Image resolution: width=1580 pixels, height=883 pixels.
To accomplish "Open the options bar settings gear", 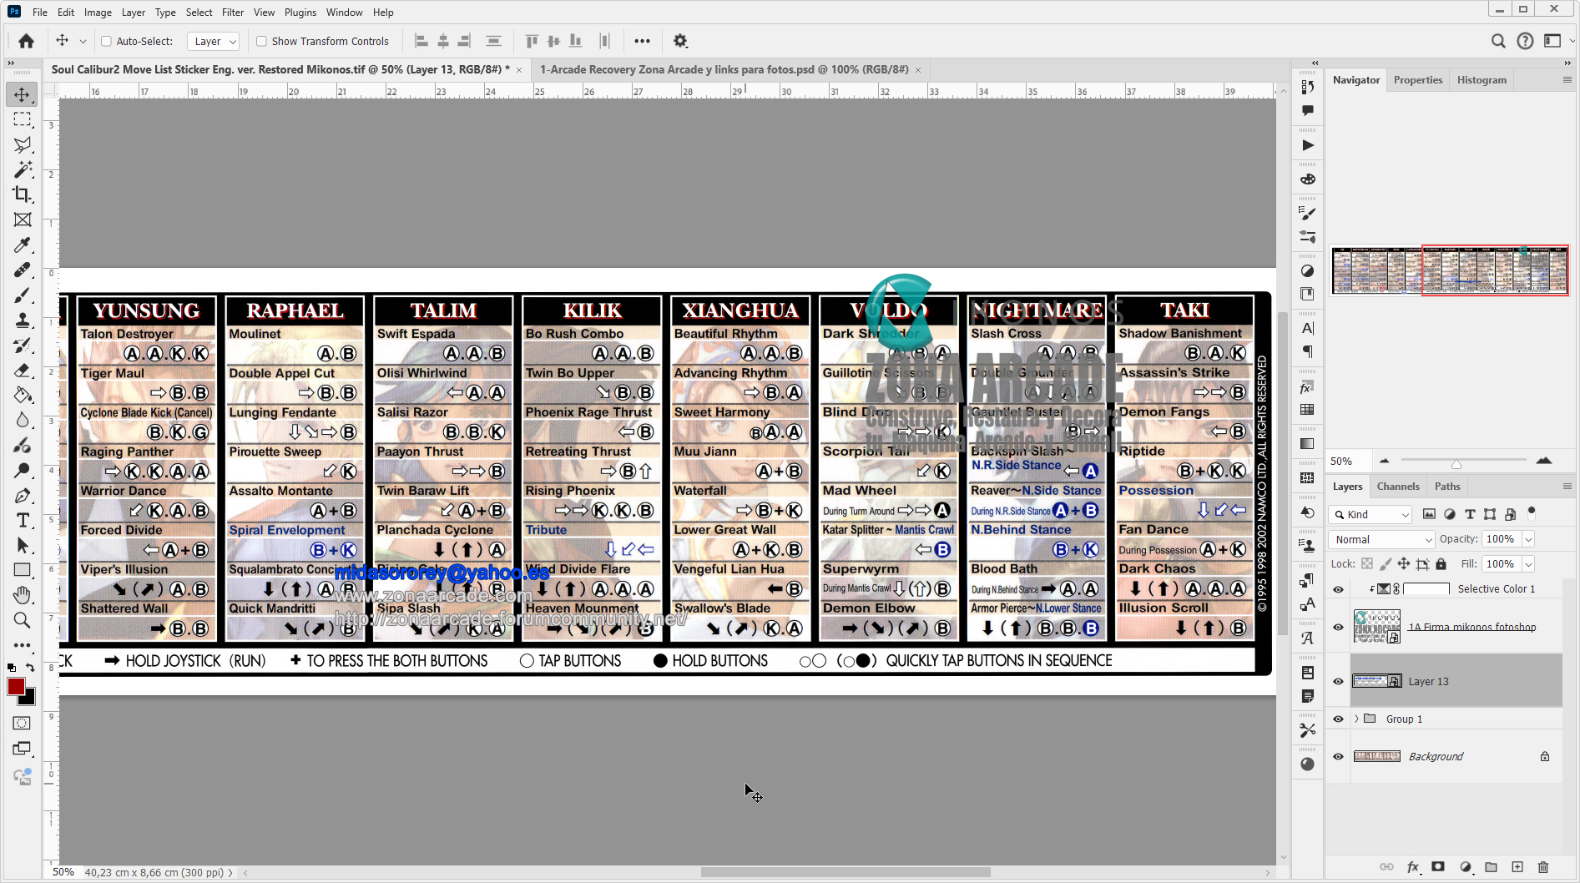I will coord(680,41).
